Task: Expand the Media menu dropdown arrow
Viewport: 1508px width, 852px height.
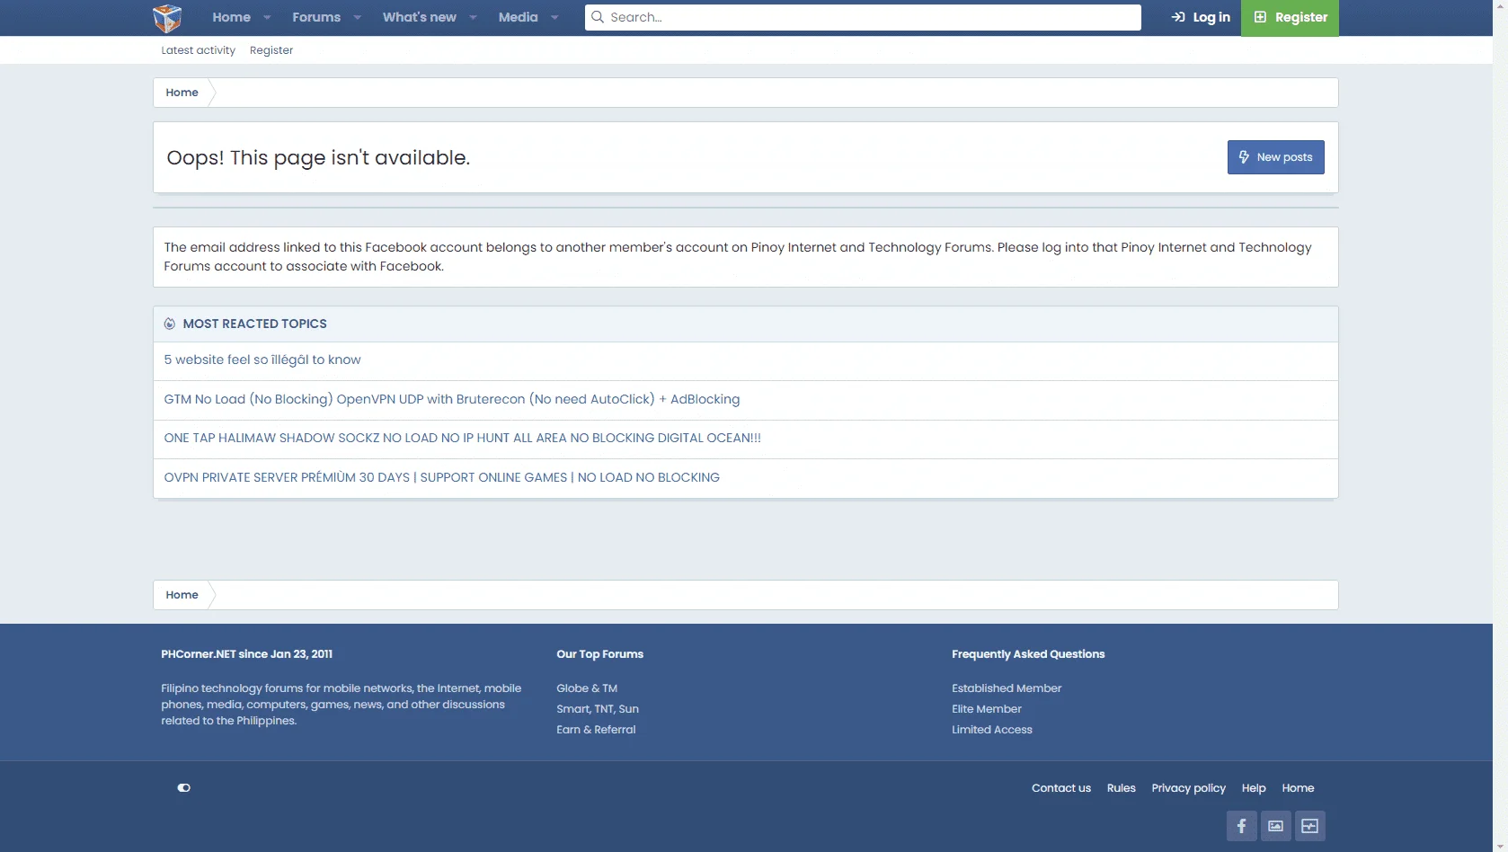Action: [x=554, y=17]
